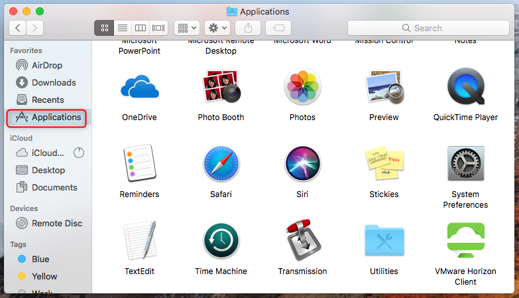Click the Utilities name label
The height and width of the screenshot is (298, 519).
pyautogui.click(x=384, y=271)
